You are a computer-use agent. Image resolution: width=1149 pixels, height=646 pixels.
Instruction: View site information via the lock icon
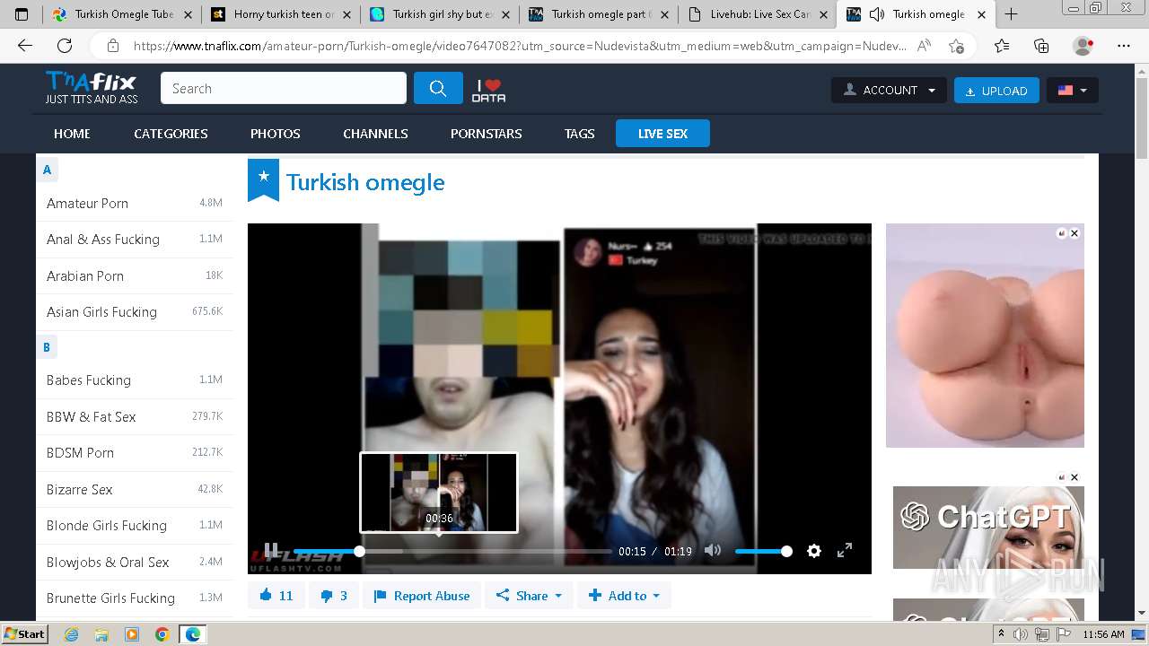(113, 46)
